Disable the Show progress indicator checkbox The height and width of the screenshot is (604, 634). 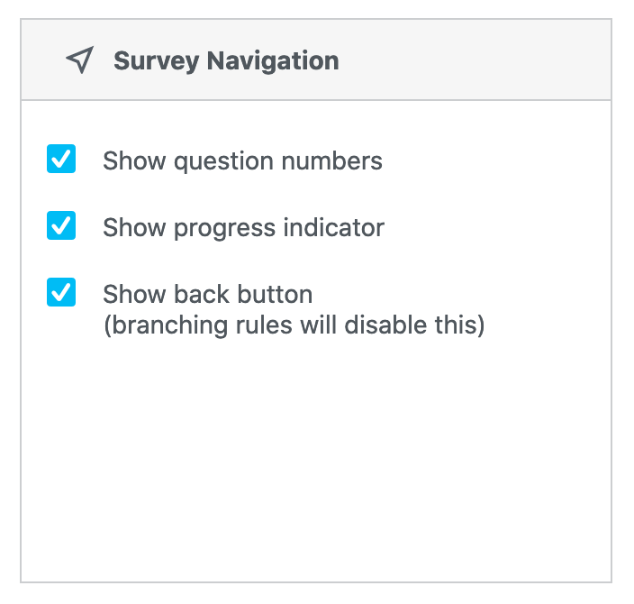tap(61, 226)
